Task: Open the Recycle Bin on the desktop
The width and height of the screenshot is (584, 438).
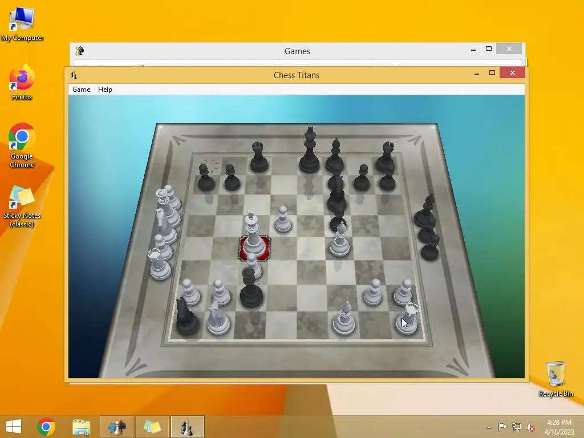Action: pos(555,379)
